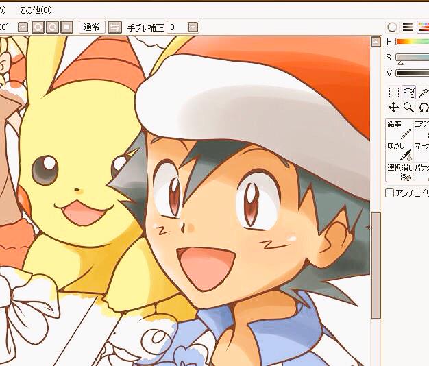Click the vertical scrollbar thumb
The width and height of the screenshot is (429, 366).
[x=376, y=265]
